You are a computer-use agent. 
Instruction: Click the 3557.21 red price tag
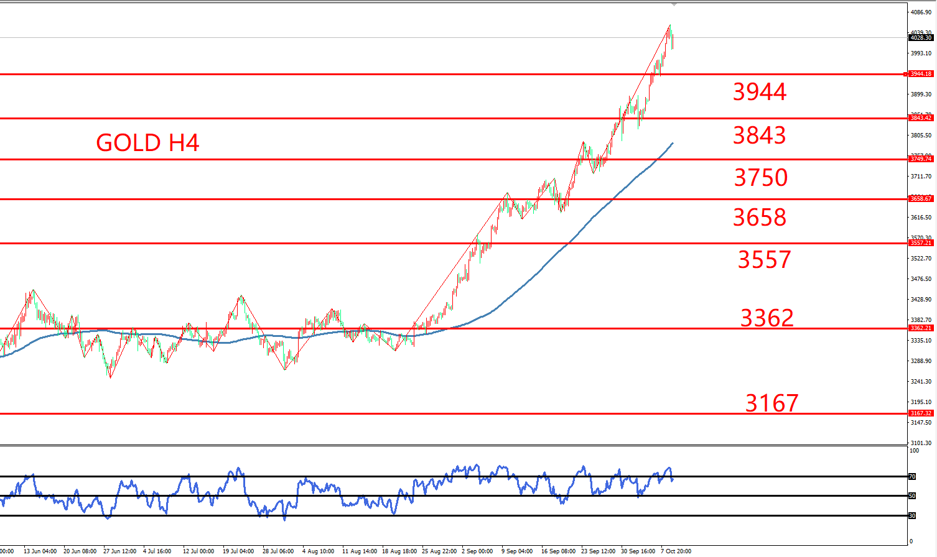tap(920, 243)
